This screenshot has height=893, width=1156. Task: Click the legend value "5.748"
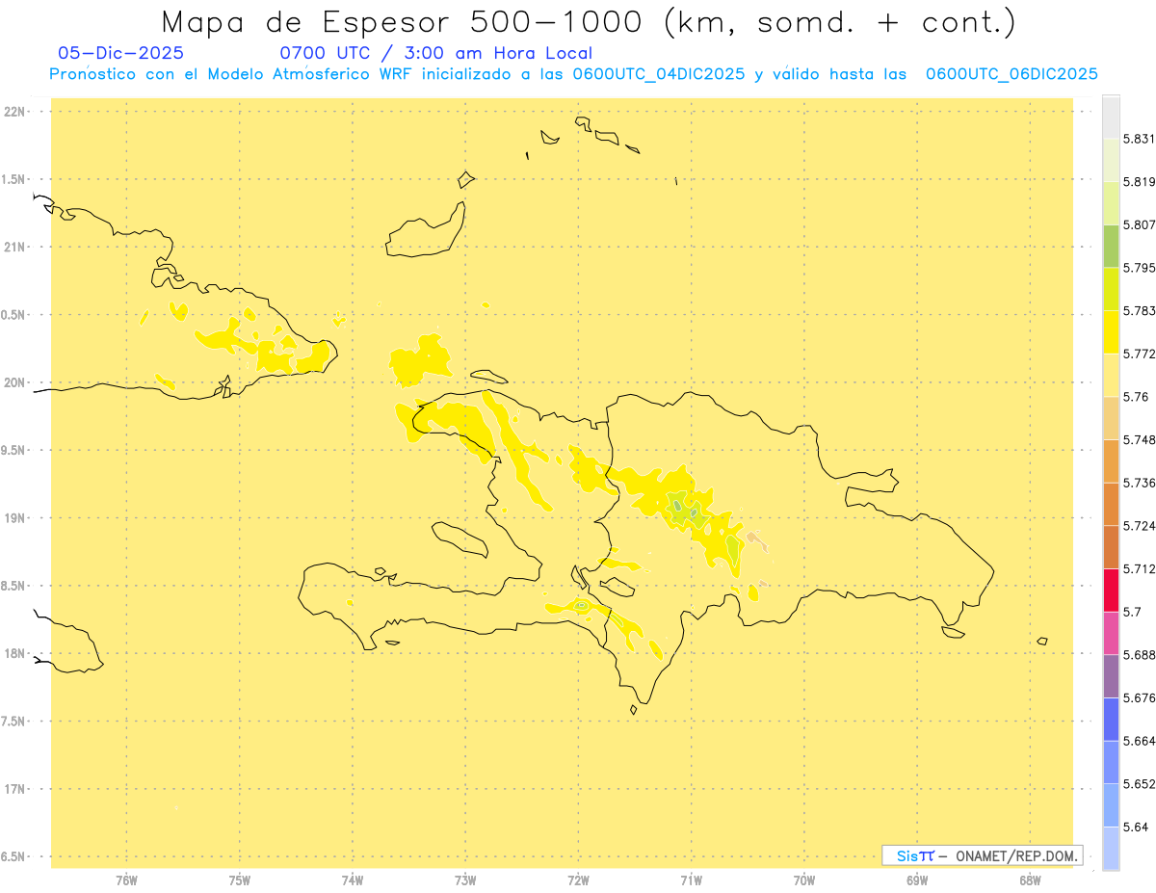pyautogui.click(x=1140, y=439)
